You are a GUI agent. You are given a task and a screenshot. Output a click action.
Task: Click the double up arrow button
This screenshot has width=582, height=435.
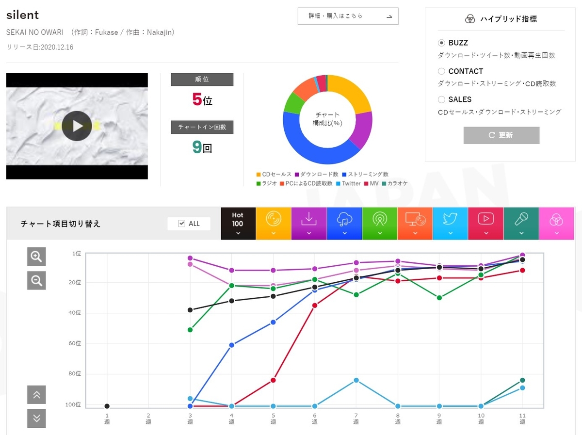(x=36, y=395)
